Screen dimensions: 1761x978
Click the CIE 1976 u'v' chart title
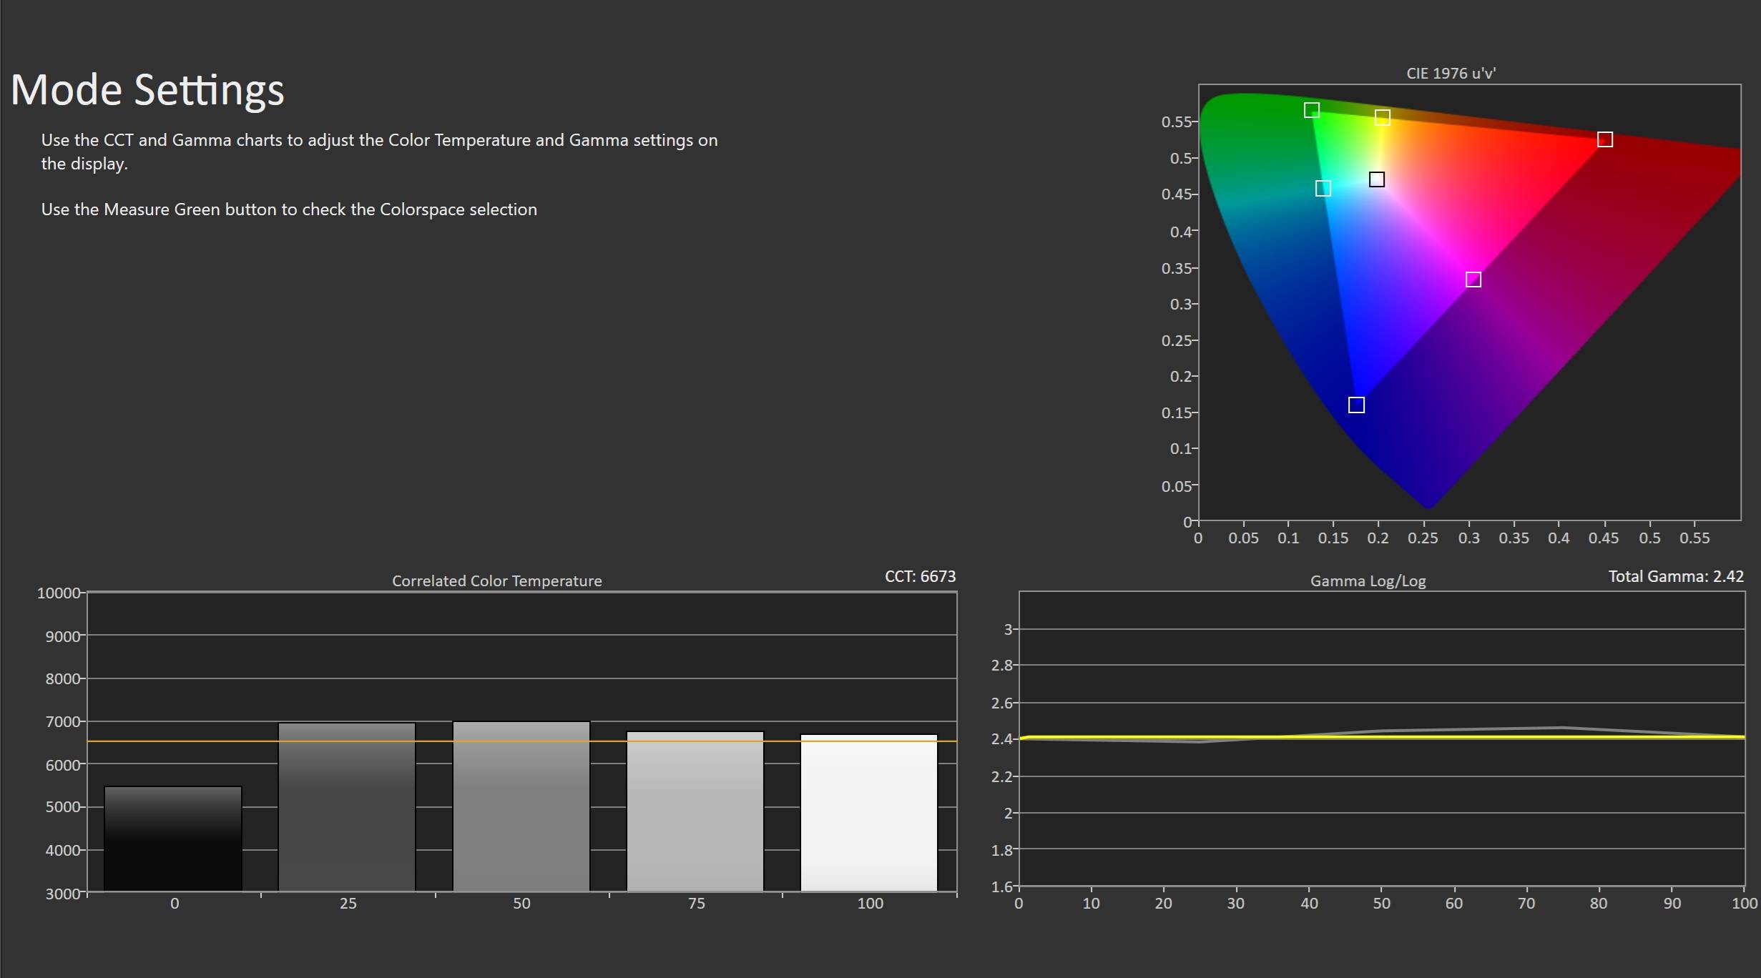tap(1451, 74)
